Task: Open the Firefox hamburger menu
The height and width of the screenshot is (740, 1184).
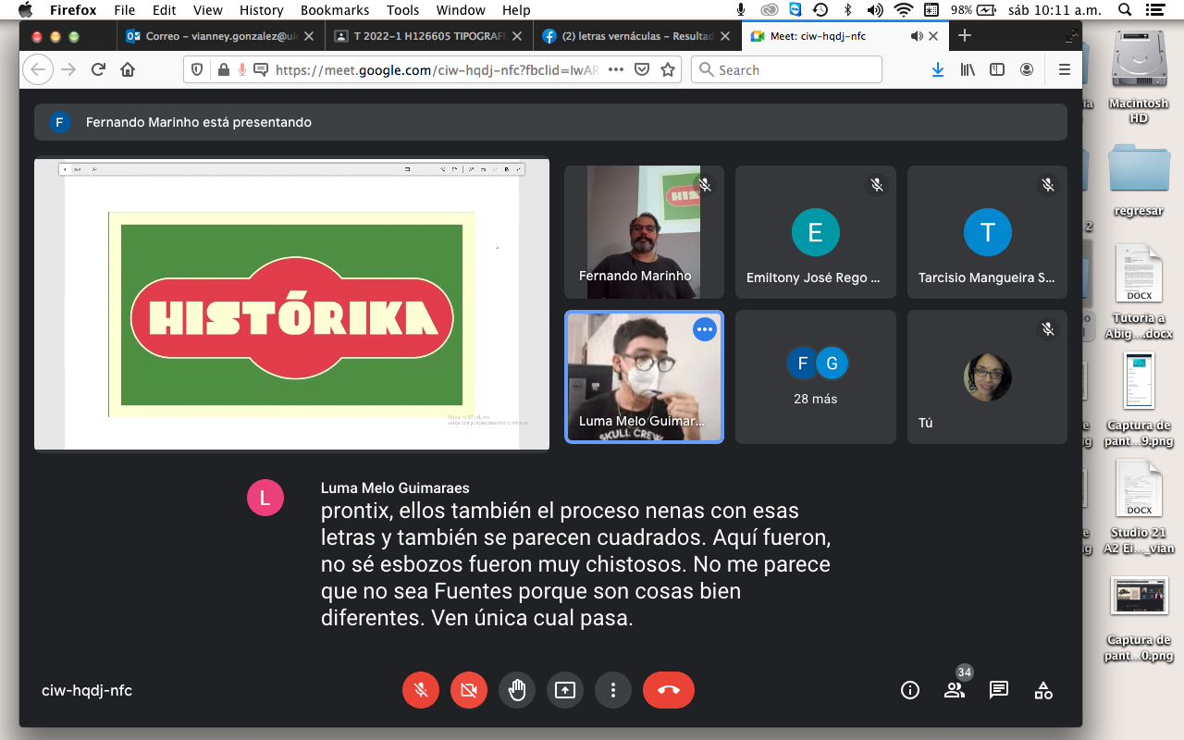Action: tap(1065, 69)
